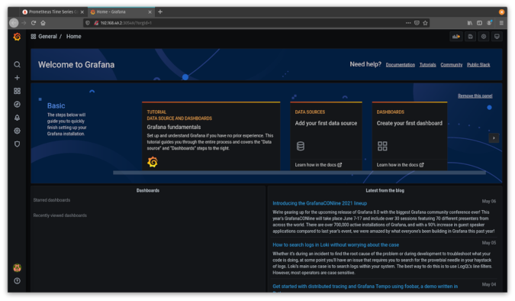515x301 pixels.
Task: Click the Dashboards panel heading
Action: (x=148, y=190)
